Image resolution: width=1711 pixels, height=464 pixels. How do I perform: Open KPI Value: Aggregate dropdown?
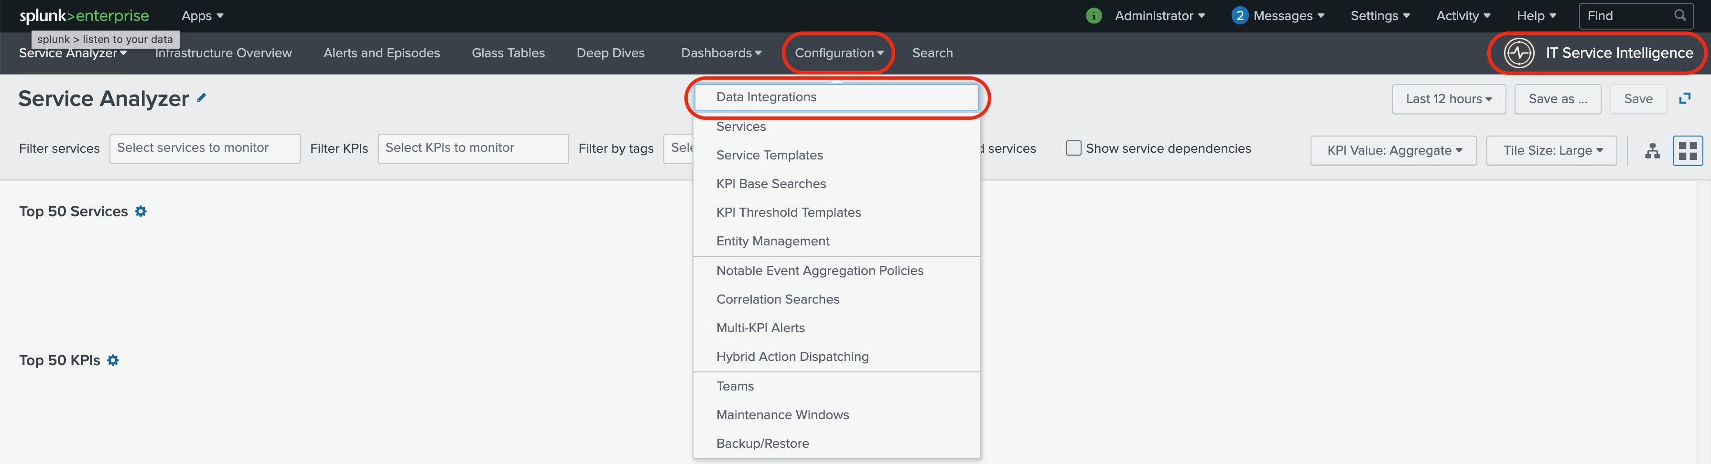[1393, 151]
